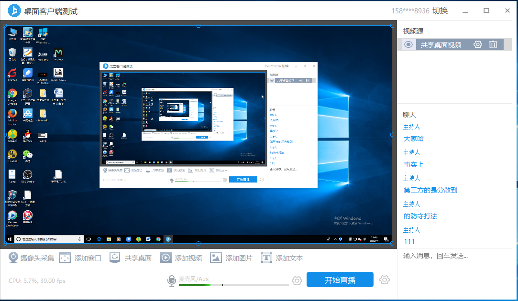Click OBS Studio desktop icon in preview
Viewport: 518px width, 301px height.
[x=28, y=176]
